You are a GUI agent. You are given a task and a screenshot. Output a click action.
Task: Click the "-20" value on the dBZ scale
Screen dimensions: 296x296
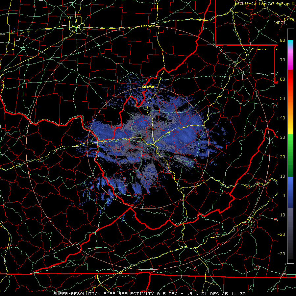[x=281, y=234]
